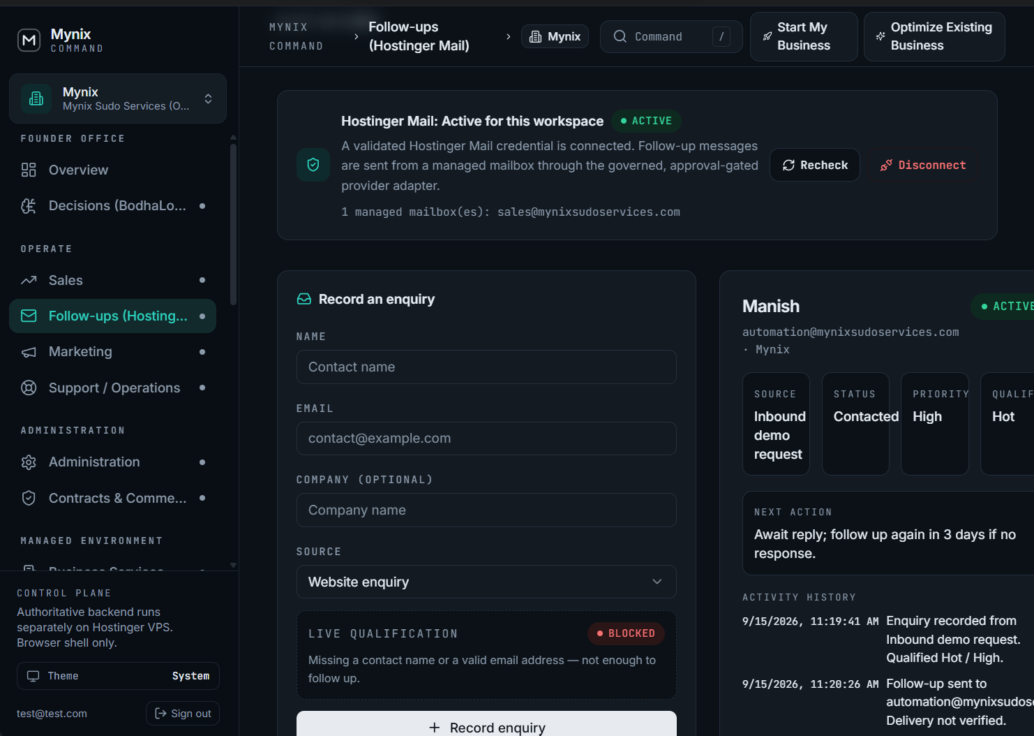This screenshot has width=1034, height=736.
Task: Click the Recheck refresh arrows icon
Action: [788, 165]
